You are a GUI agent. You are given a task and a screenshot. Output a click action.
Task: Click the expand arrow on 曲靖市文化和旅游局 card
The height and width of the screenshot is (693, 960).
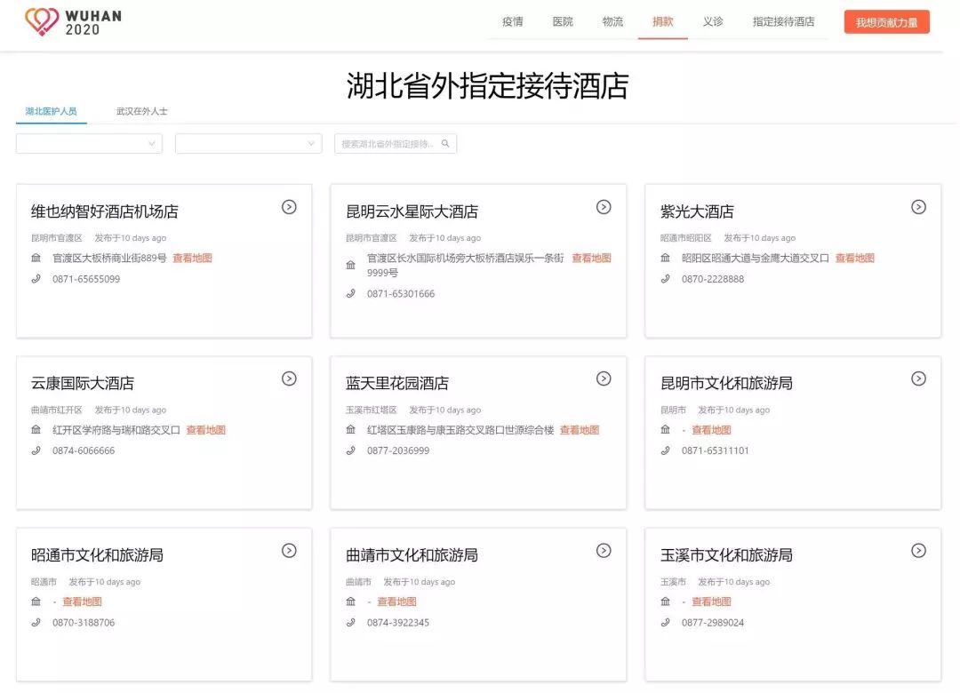604,550
